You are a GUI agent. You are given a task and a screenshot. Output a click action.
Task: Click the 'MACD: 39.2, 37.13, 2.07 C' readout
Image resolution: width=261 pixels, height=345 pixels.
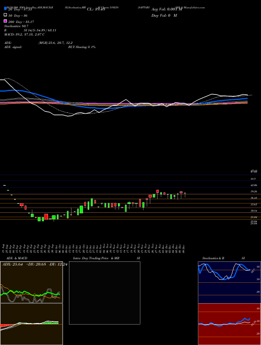(25, 34)
